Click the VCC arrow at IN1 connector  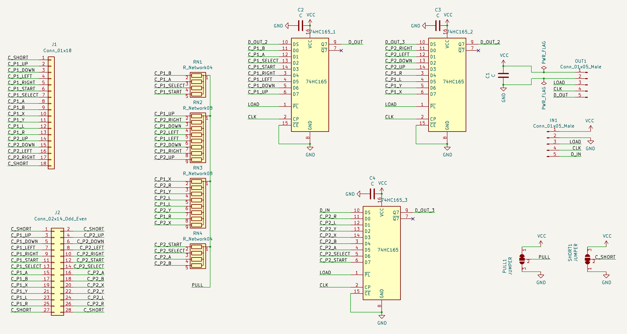tap(591, 128)
